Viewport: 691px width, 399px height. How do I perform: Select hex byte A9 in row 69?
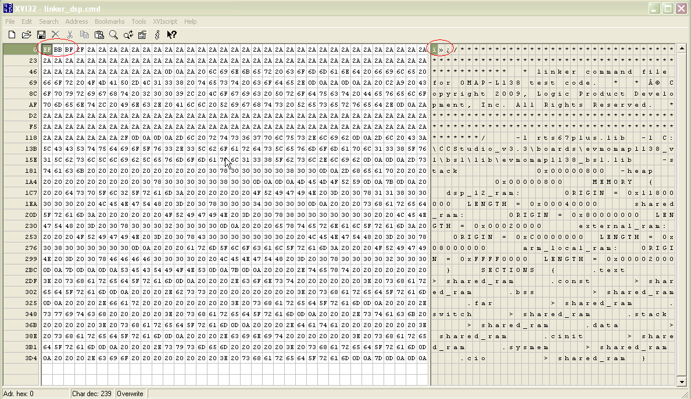pos(400,83)
